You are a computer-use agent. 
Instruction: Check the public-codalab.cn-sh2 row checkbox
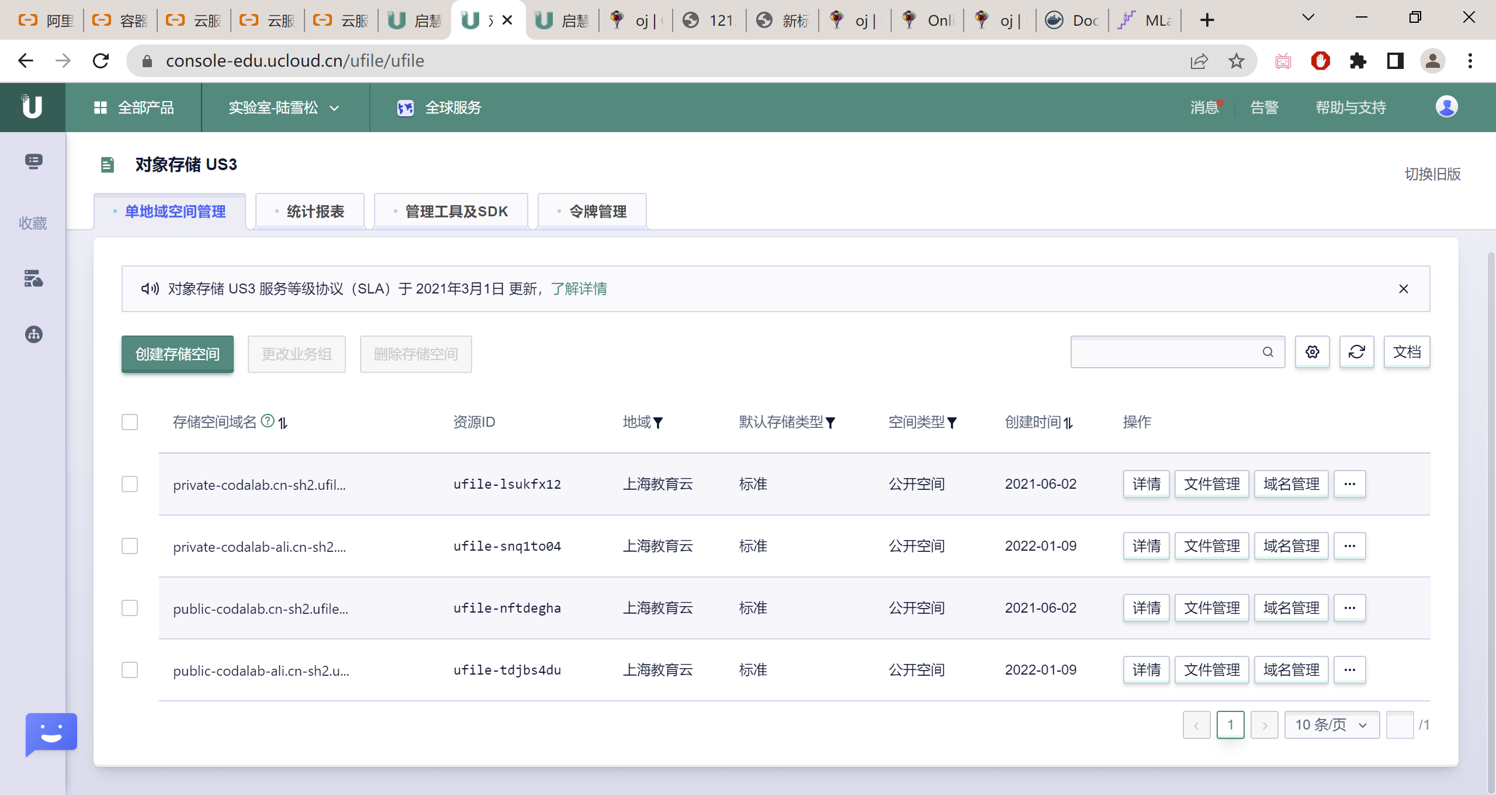tap(130, 608)
